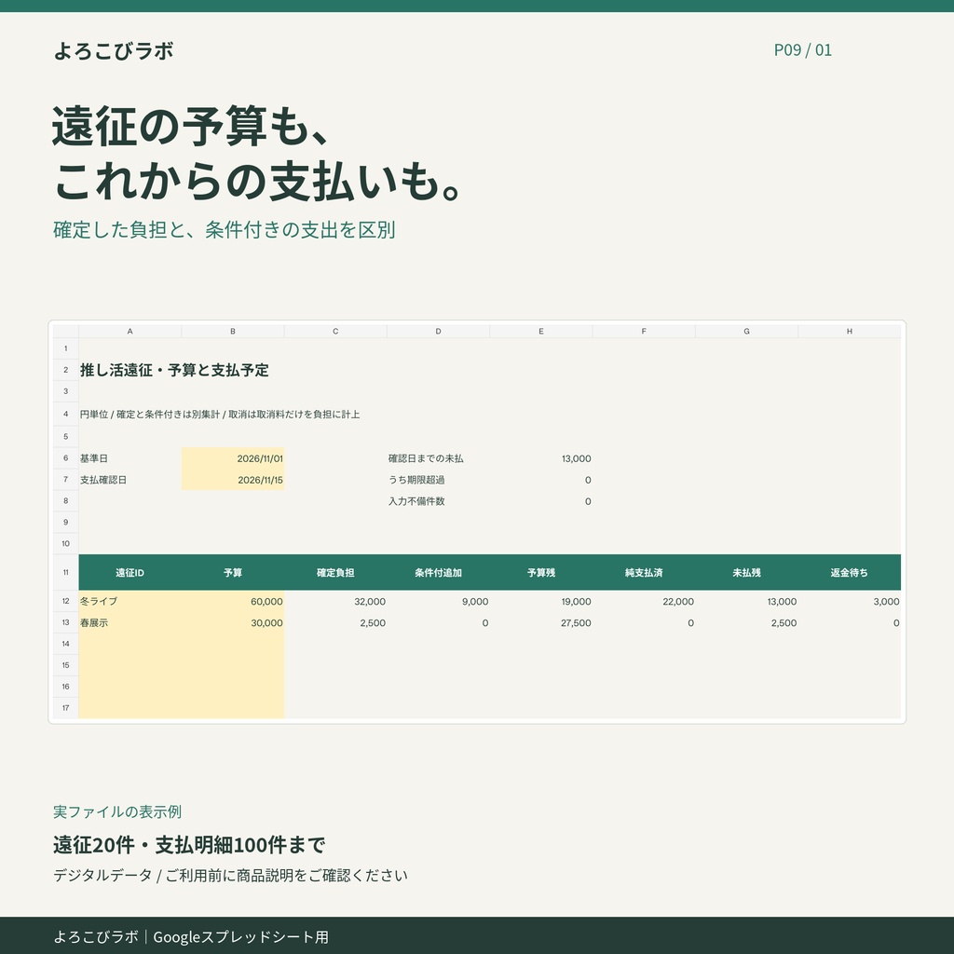This screenshot has width=954, height=954.
Task: Click the 純支払済 table header
Action: click(644, 573)
